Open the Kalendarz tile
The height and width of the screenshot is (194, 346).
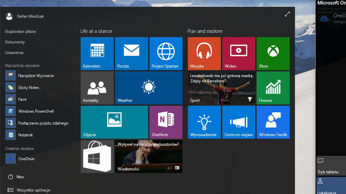(97, 54)
